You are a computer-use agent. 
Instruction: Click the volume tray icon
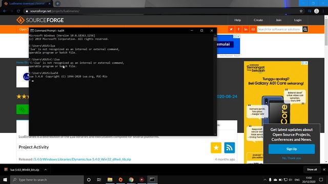coord(291,179)
